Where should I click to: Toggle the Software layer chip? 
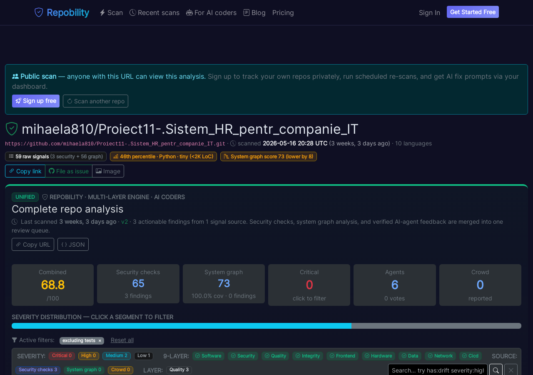[208, 356]
